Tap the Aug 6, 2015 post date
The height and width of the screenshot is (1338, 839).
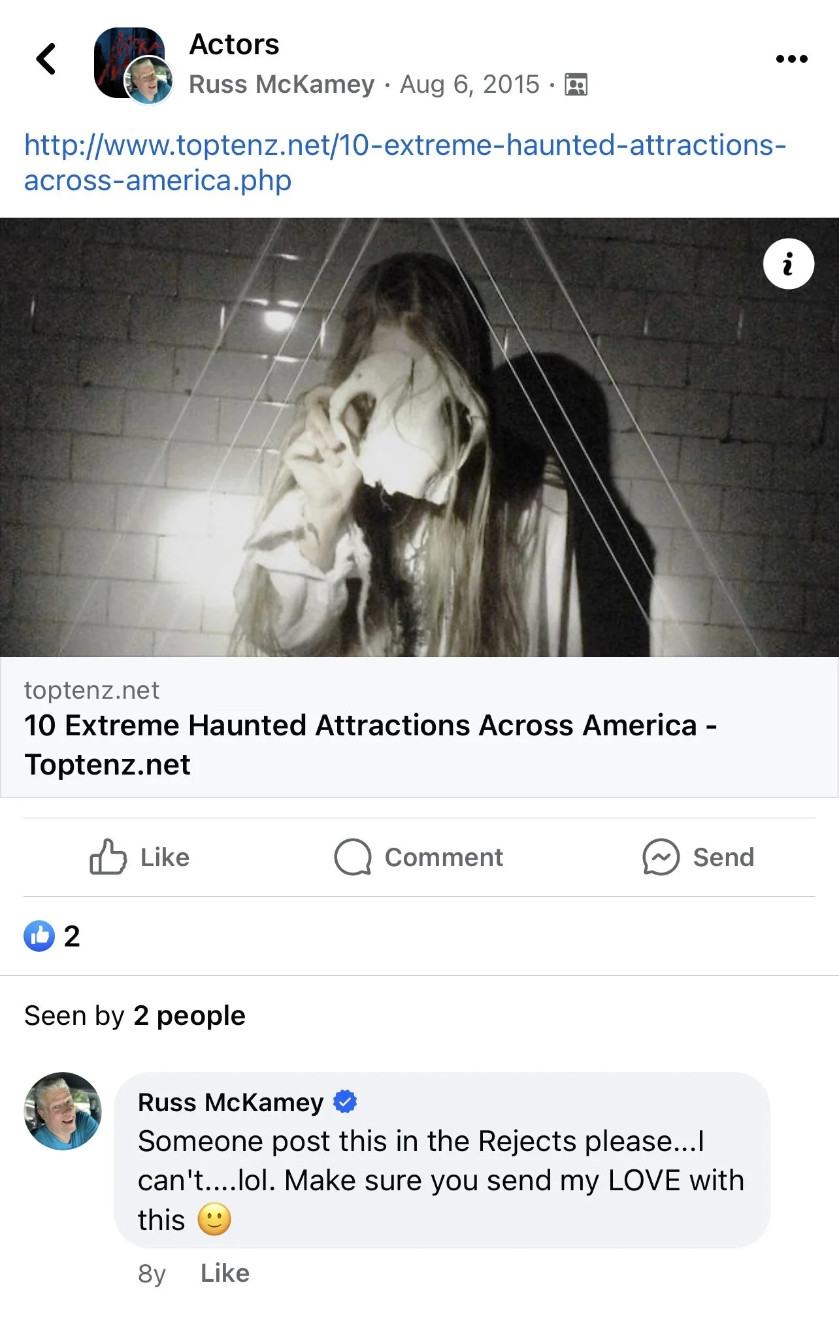(x=470, y=84)
